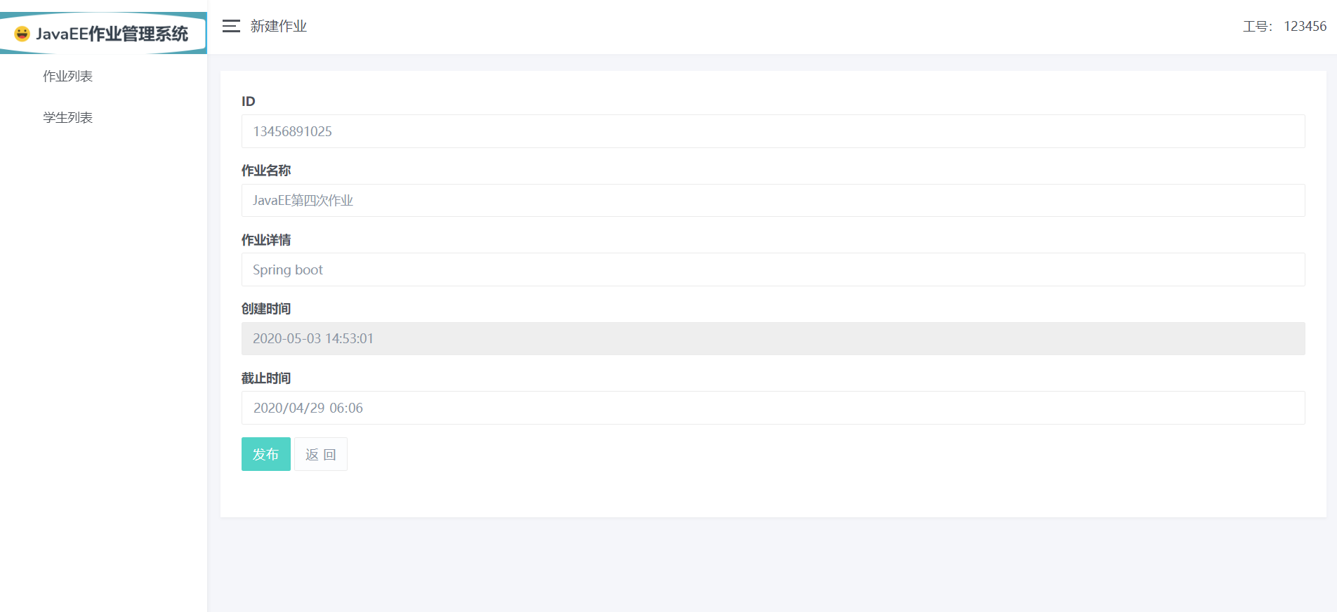The width and height of the screenshot is (1337, 612).
Task: Click the ID field label
Action: [x=249, y=101]
